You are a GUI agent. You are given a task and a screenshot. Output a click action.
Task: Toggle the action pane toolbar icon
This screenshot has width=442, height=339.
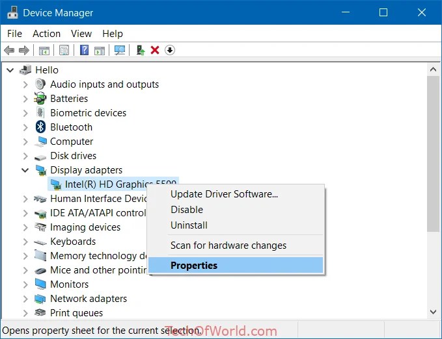click(x=100, y=51)
